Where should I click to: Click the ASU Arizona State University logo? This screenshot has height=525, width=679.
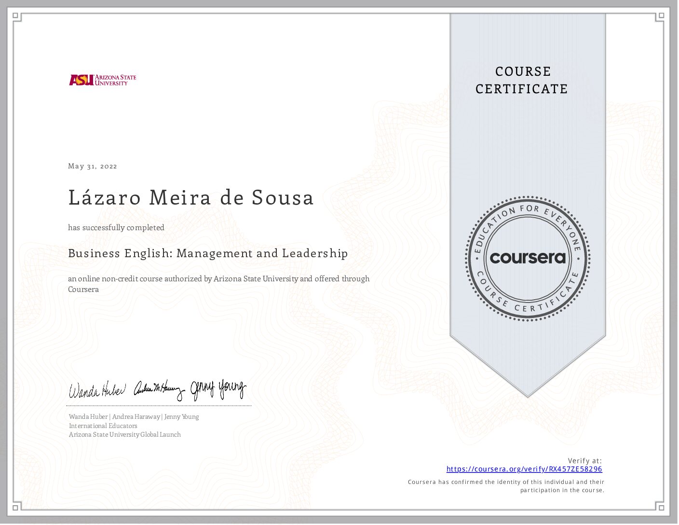pos(103,80)
